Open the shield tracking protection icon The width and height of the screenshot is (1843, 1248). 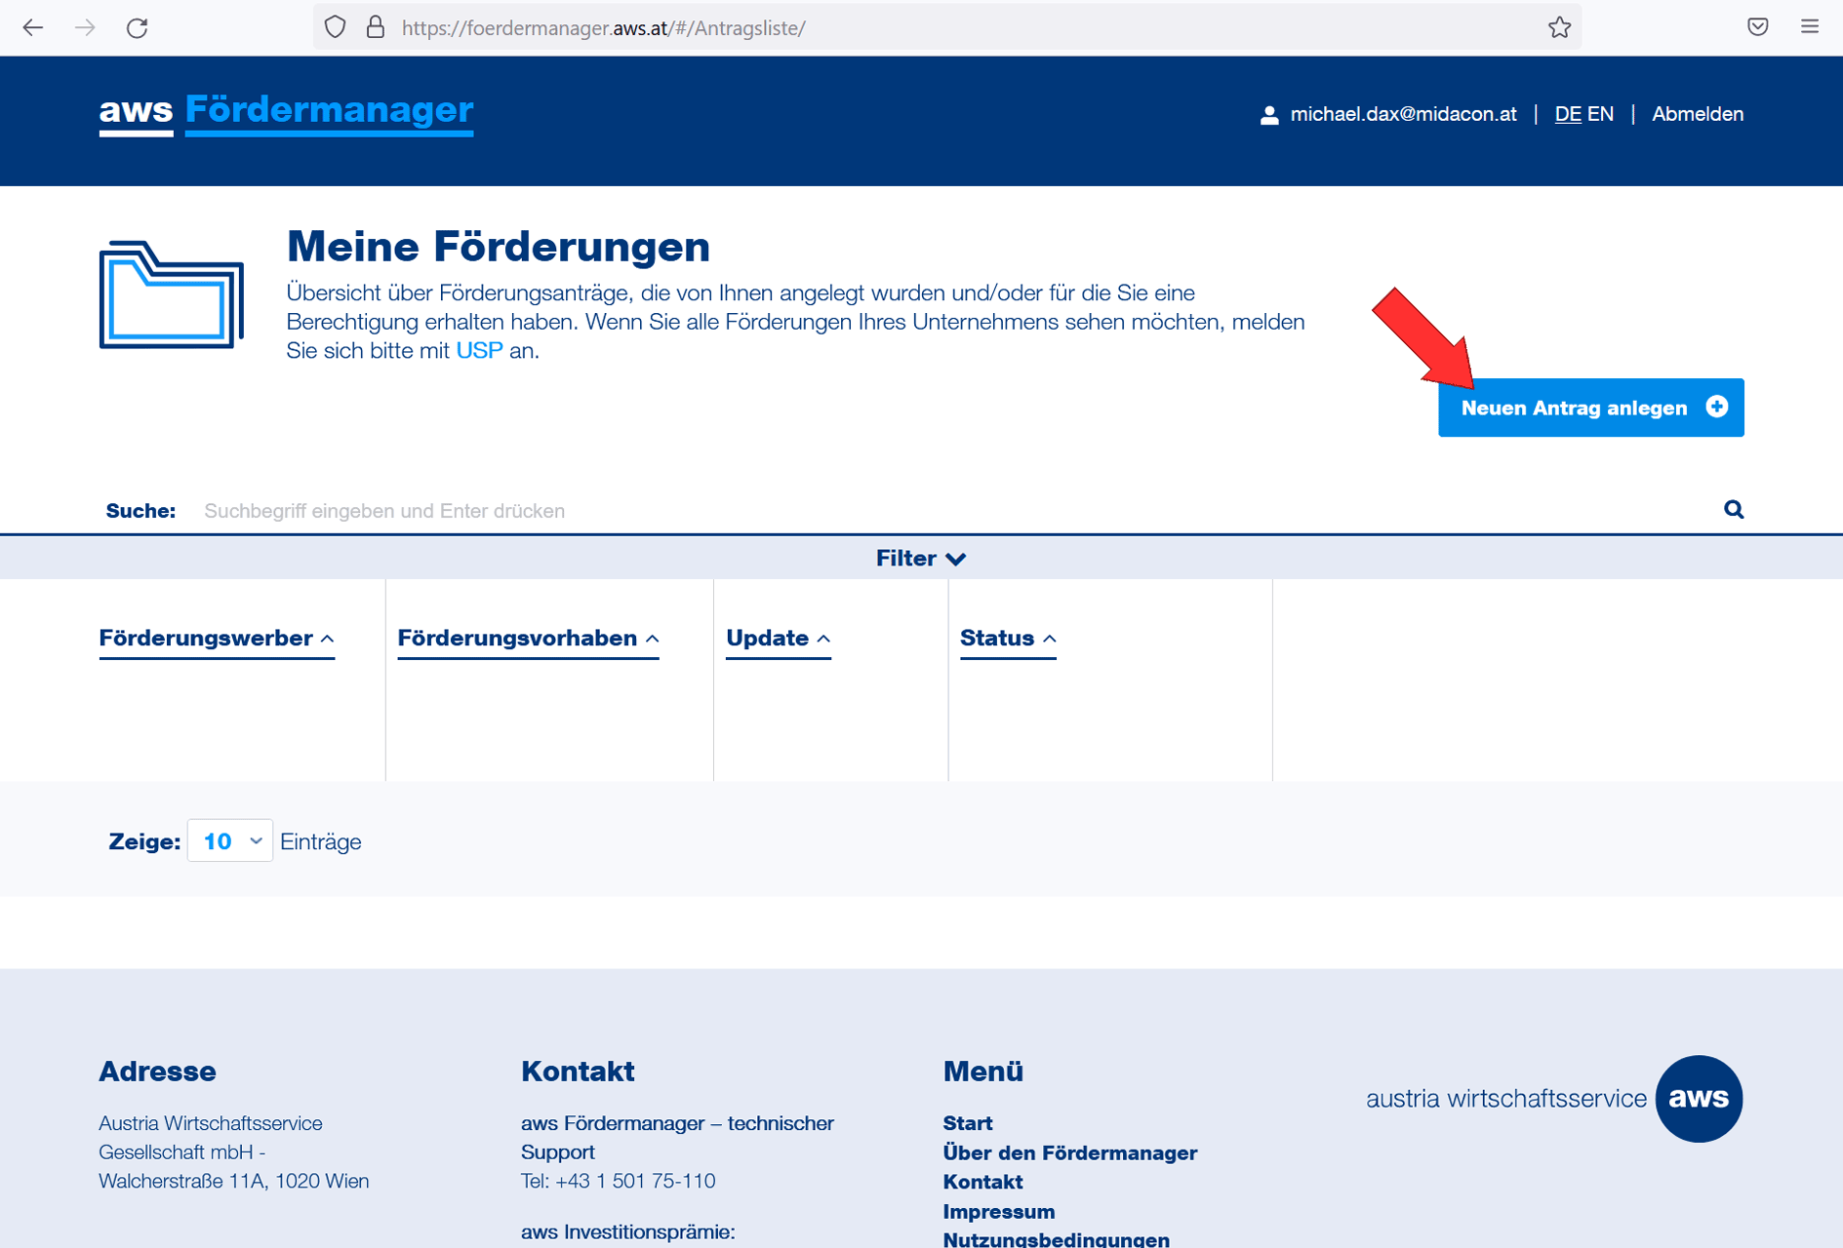click(335, 27)
